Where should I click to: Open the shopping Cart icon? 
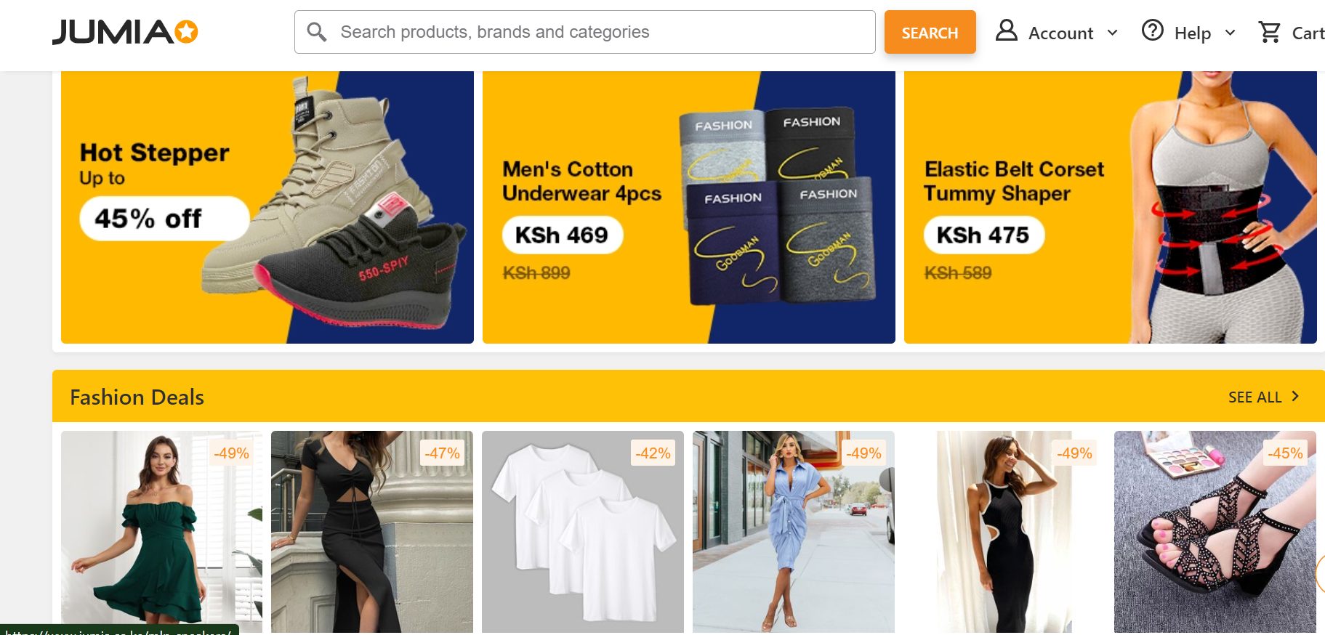(1270, 32)
